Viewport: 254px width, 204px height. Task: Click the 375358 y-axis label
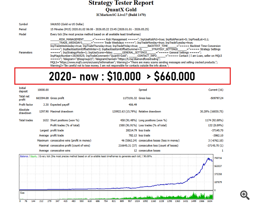tap(218, 174)
